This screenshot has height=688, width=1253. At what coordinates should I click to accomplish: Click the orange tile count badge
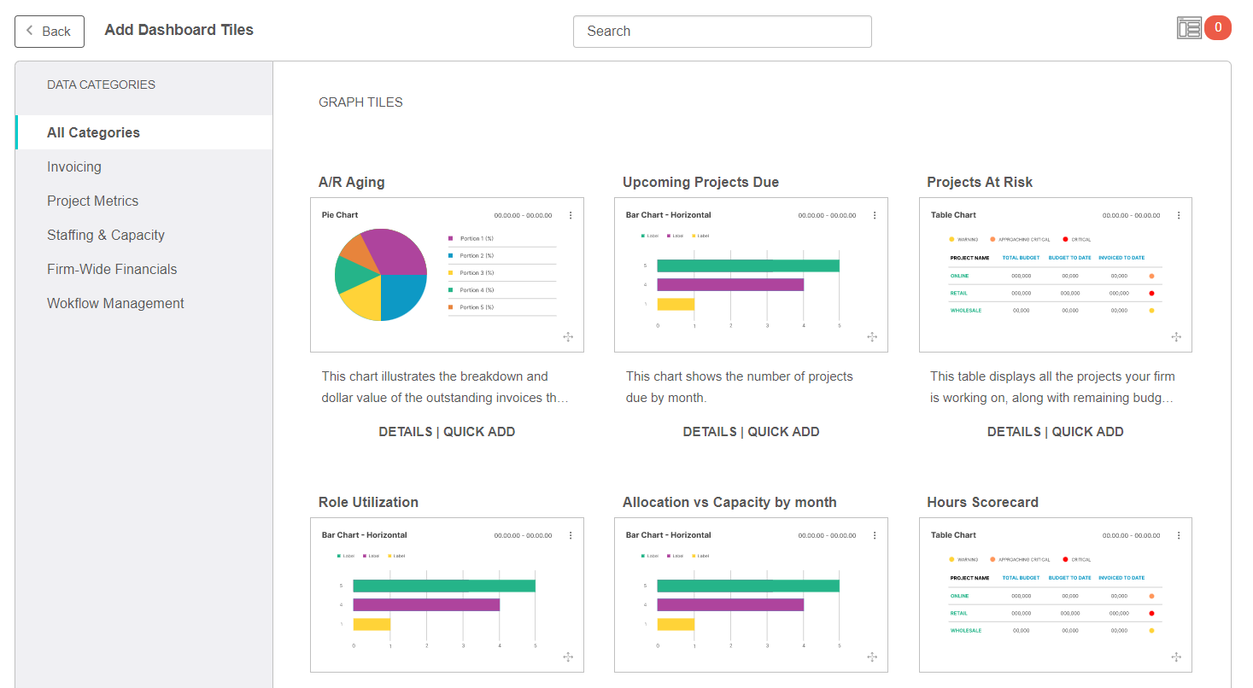click(x=1218, y=28)
